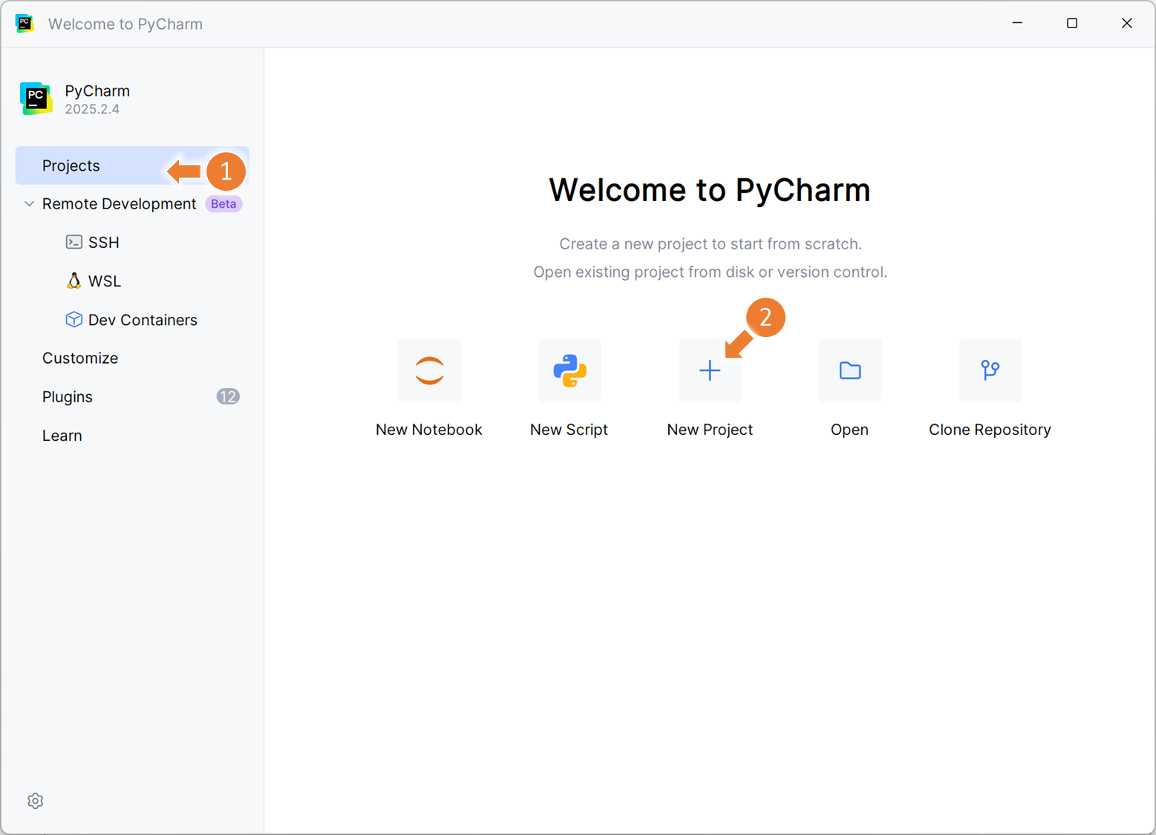Select WSL remote development option
Viewport: 1156px width, 835px height.
[x=105, y=281]
